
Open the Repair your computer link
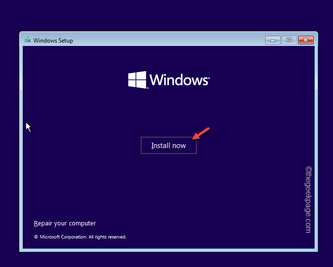tap(65, 223)
